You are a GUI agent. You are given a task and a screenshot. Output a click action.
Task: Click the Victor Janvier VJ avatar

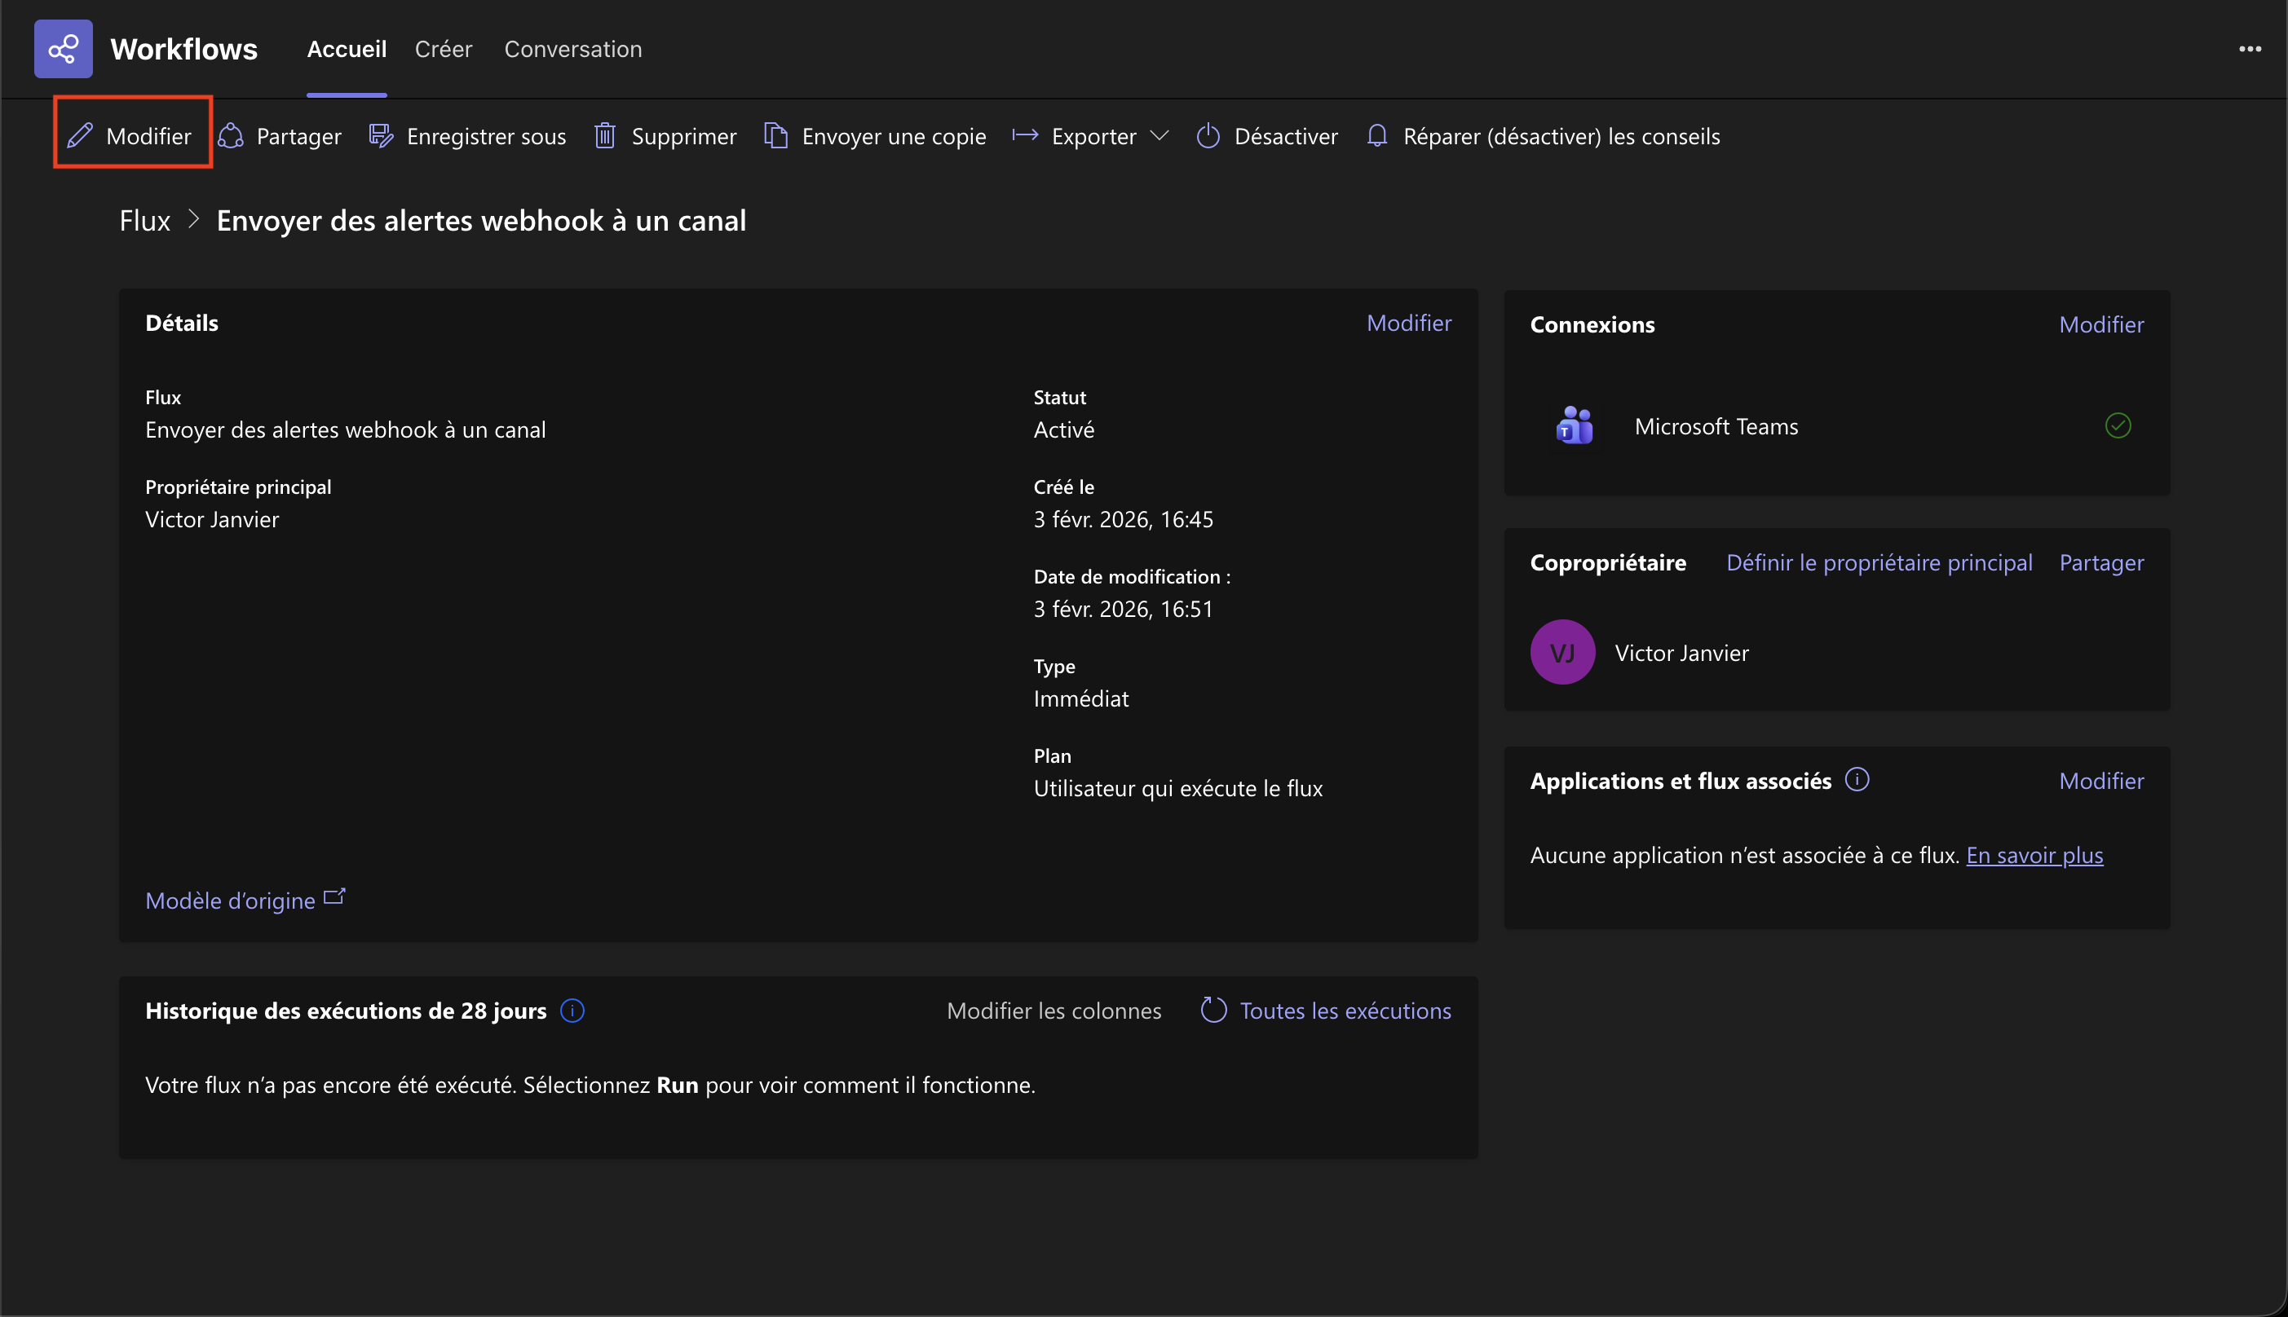point(1561,652)
